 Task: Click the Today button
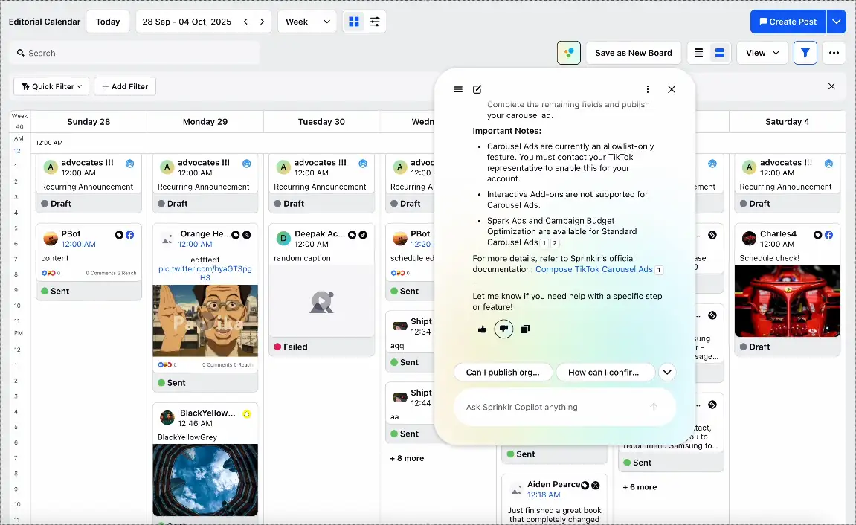[x=108, y=22]
